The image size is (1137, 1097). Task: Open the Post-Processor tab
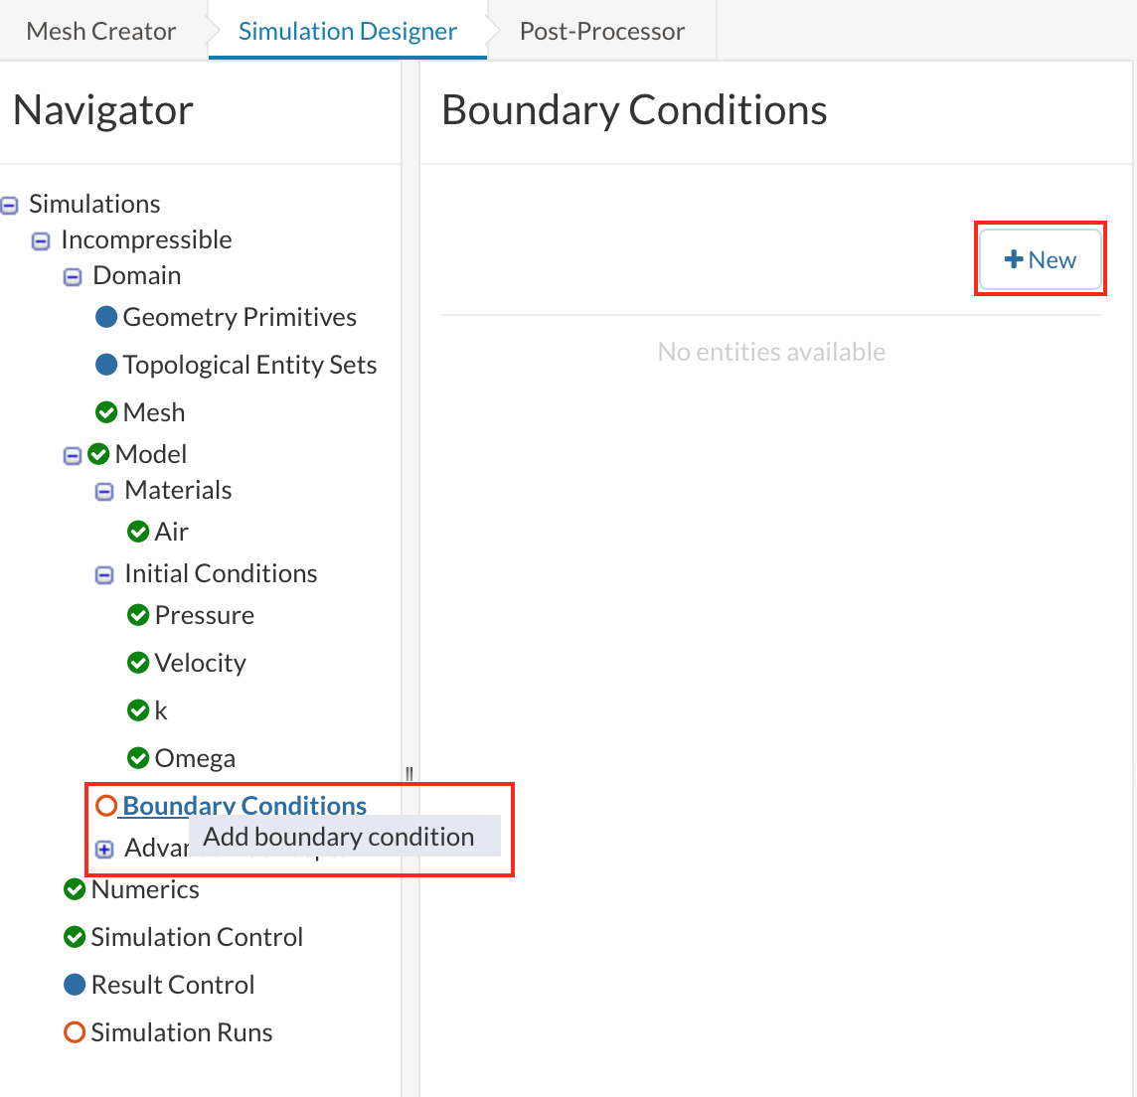tap(601, 31)
